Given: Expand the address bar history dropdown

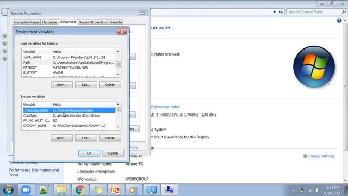Looking at the screenshot, I should [275, 12].
